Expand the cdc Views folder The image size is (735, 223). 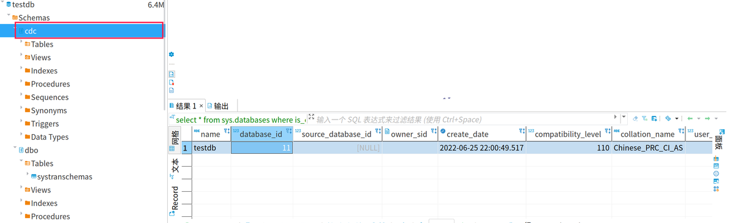[21, 56]
